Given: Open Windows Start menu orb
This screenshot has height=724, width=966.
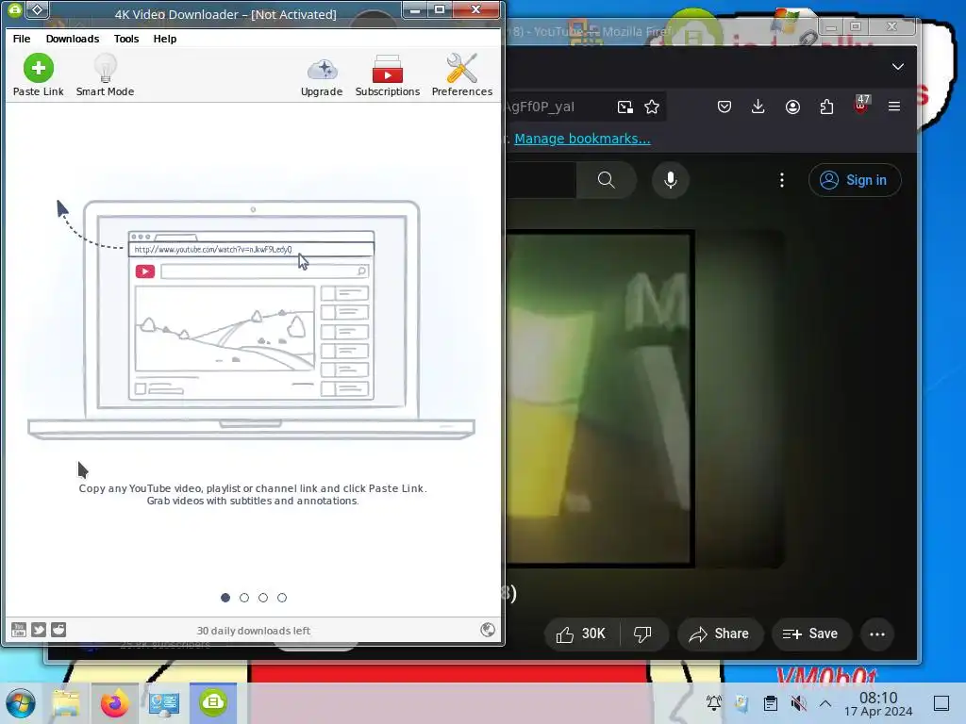Looking at the screenshot, I should click(x=21, y=703).
